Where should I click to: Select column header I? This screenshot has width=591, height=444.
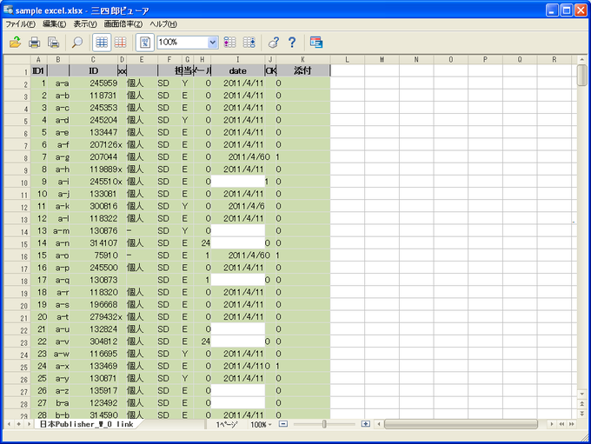coord(238,59)
